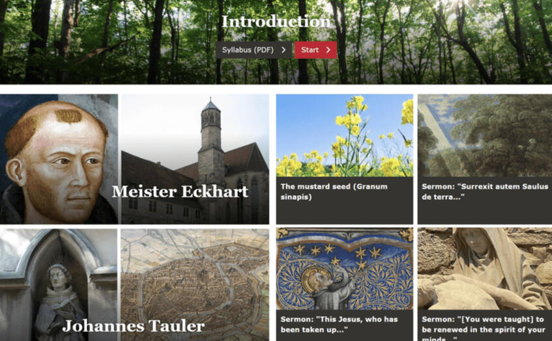The height and width of the screenshot is (341, 552).
Task: Open the Meister Eckhart title link
Action: click(180, 191)
